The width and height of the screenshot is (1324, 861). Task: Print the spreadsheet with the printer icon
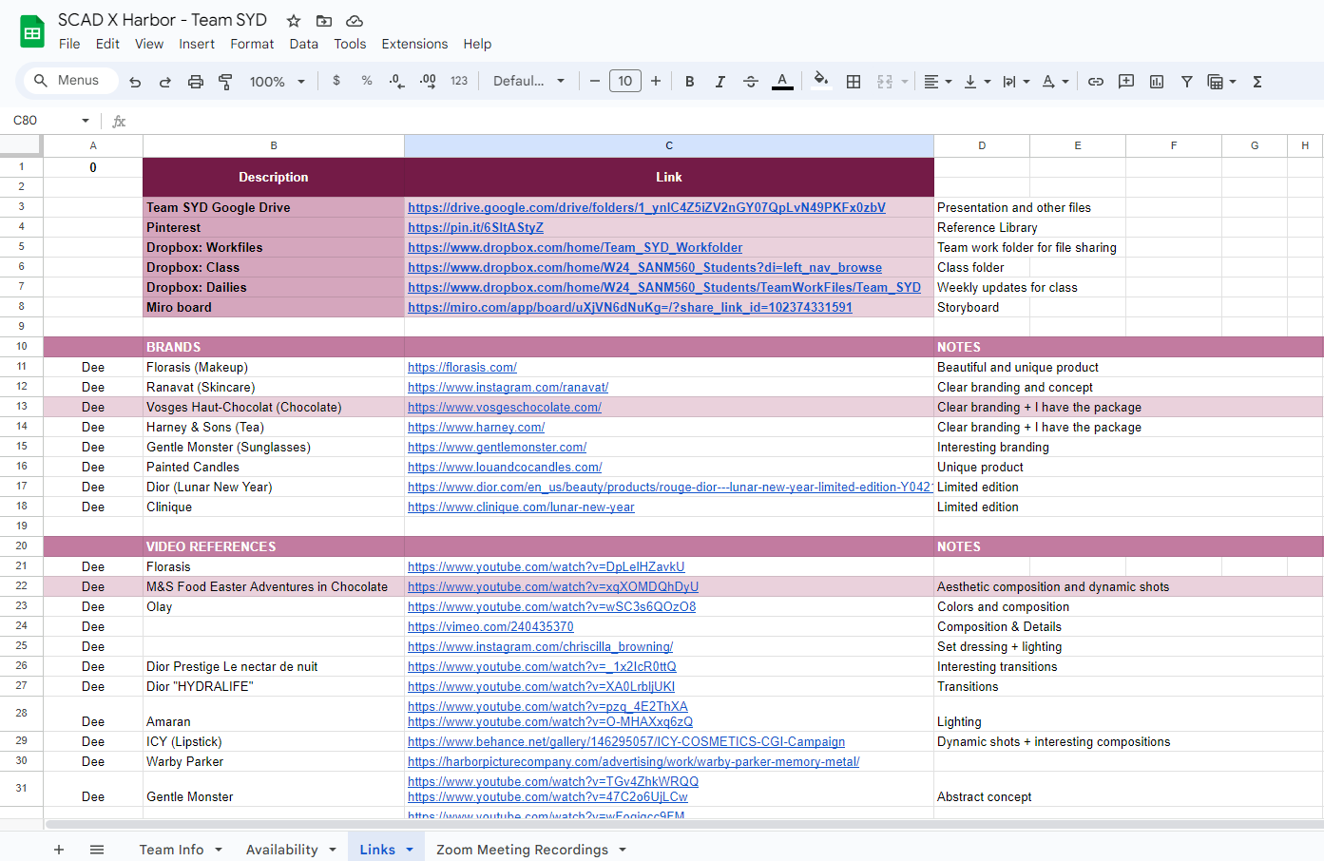(196, 82)
